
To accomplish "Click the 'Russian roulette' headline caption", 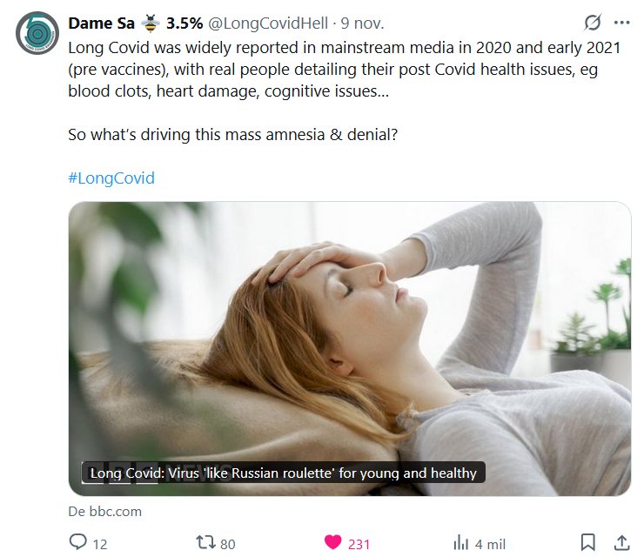I will (284, 473).
